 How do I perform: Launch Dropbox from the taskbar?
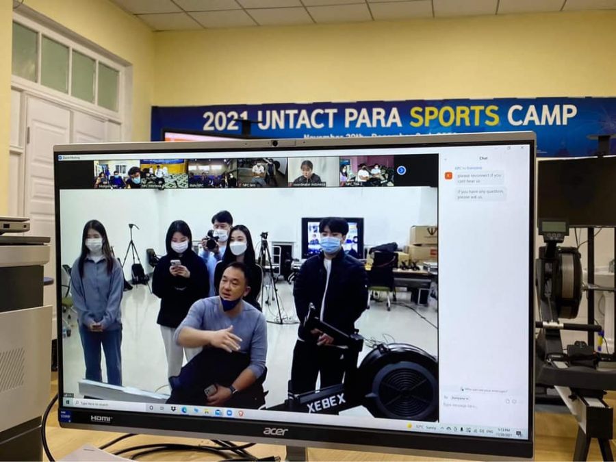point(173,409)
